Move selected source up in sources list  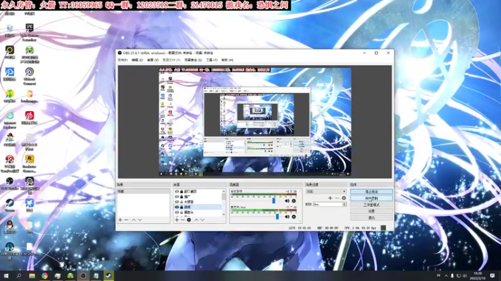(x=197, y=220)
